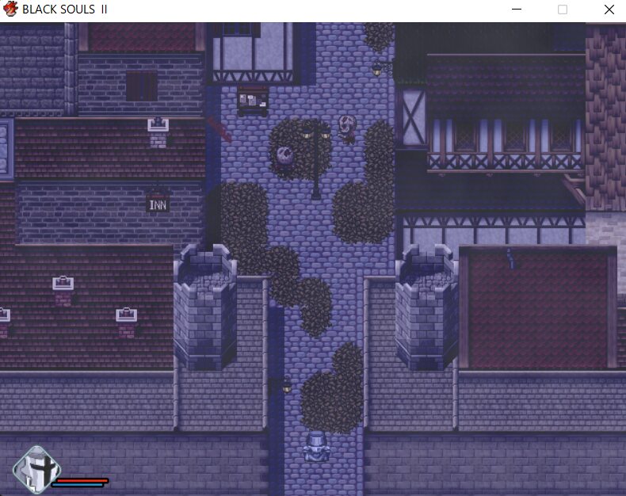The width and height of the screenshot is (626, 496).
Task: Open the notice board with pinned papers
Action: click(253, 101)
